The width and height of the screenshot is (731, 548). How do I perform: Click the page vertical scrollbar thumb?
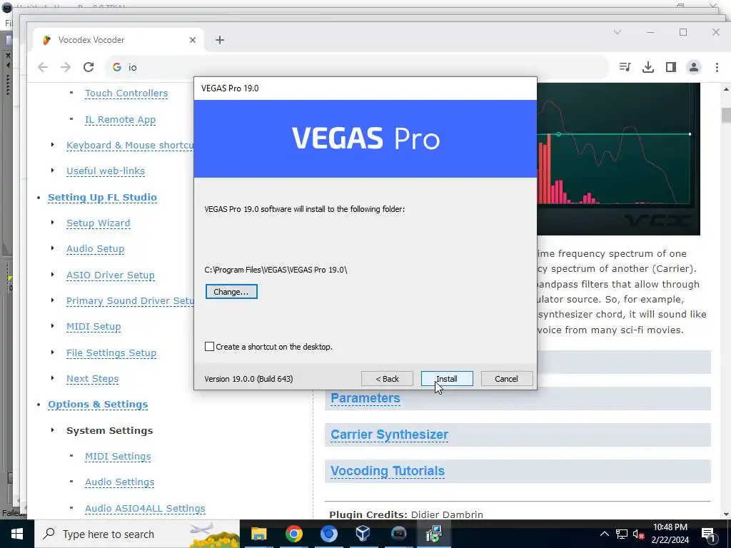point(726,115)
